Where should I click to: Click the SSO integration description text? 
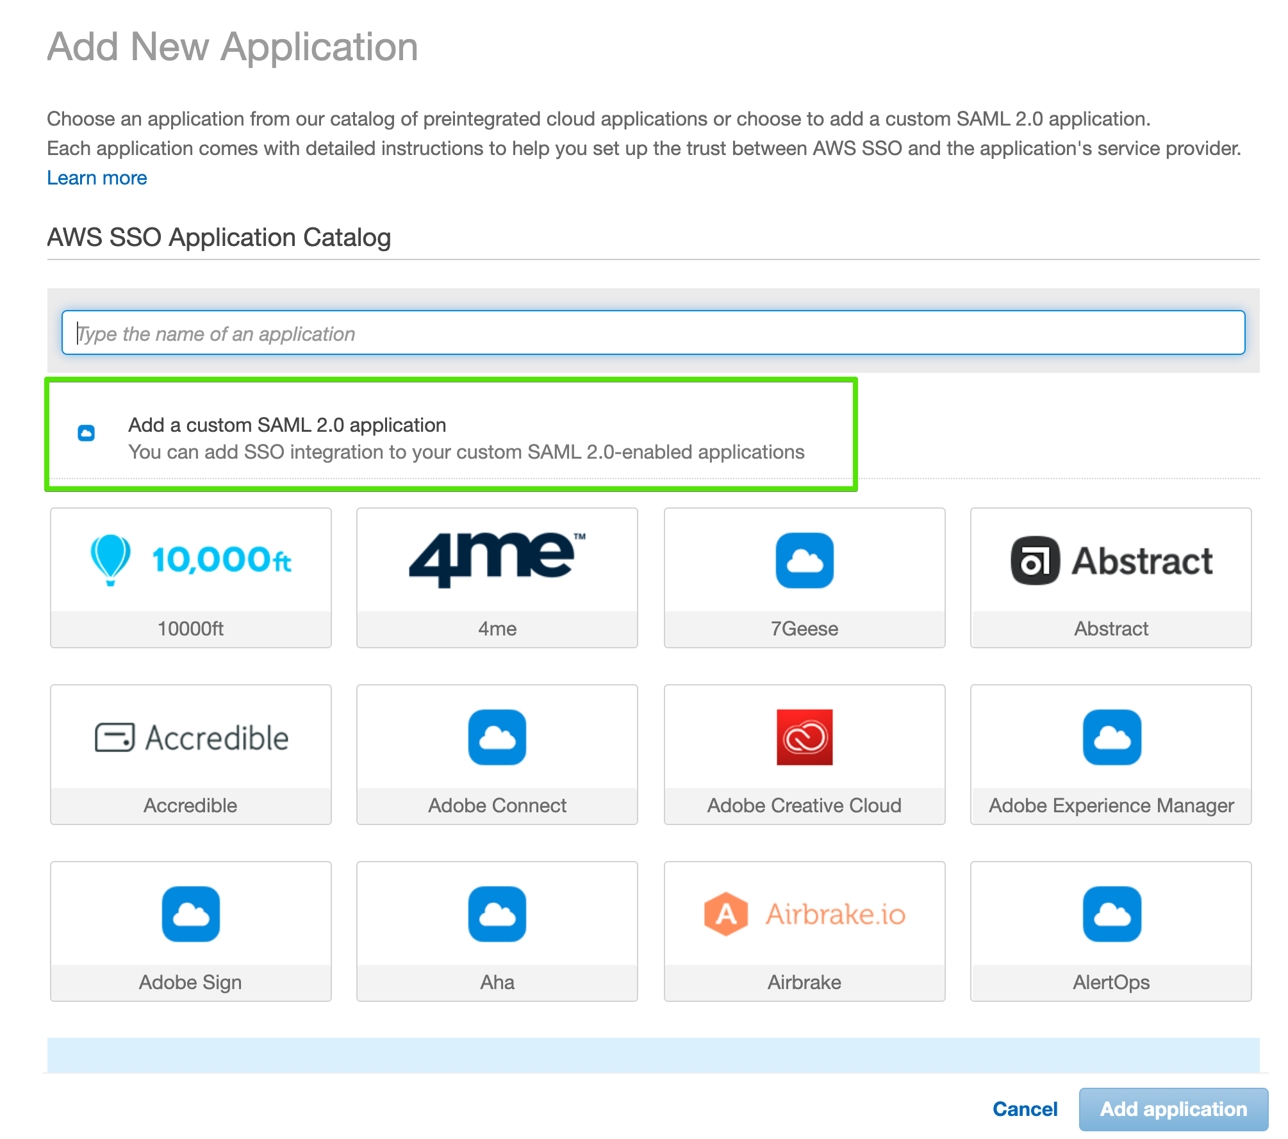466,452
